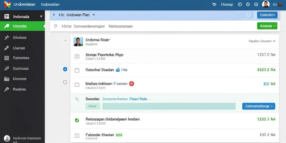286x143 pixels.
Task: Select the Sunert Pearimkel Flupn row title
Action: [104, 54]
